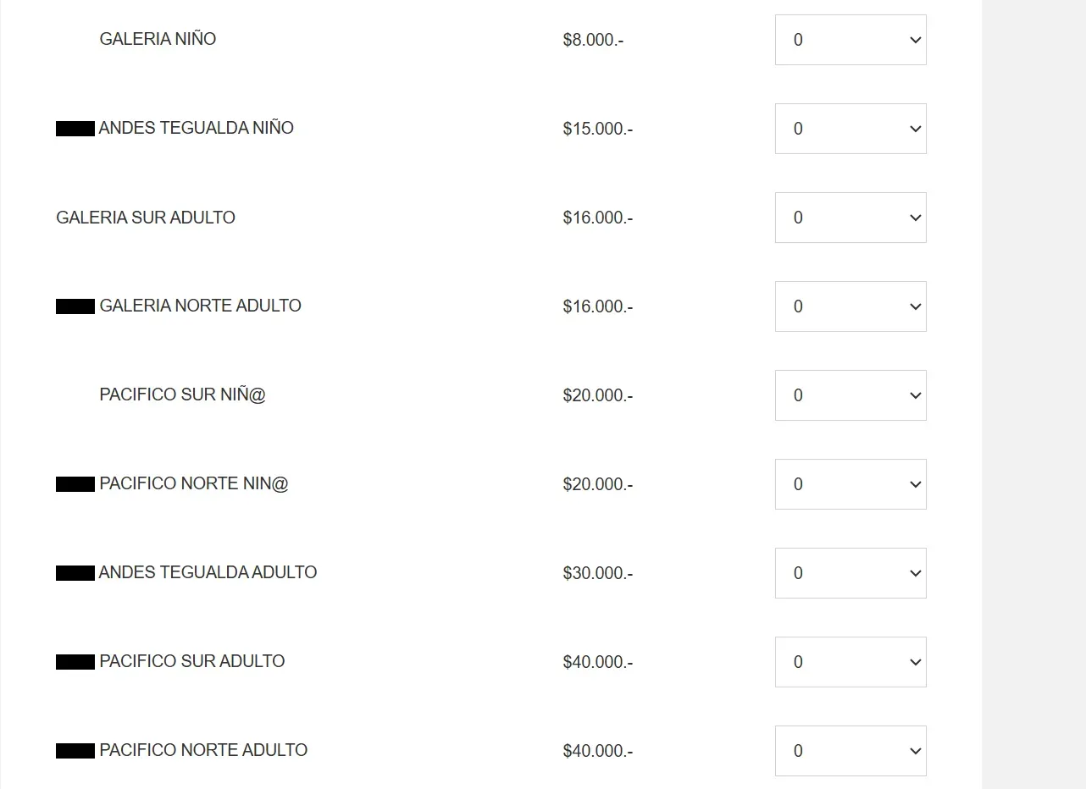Click the $30.000.- price text
Screen dimensions: 1086x789
pos(597,573)
